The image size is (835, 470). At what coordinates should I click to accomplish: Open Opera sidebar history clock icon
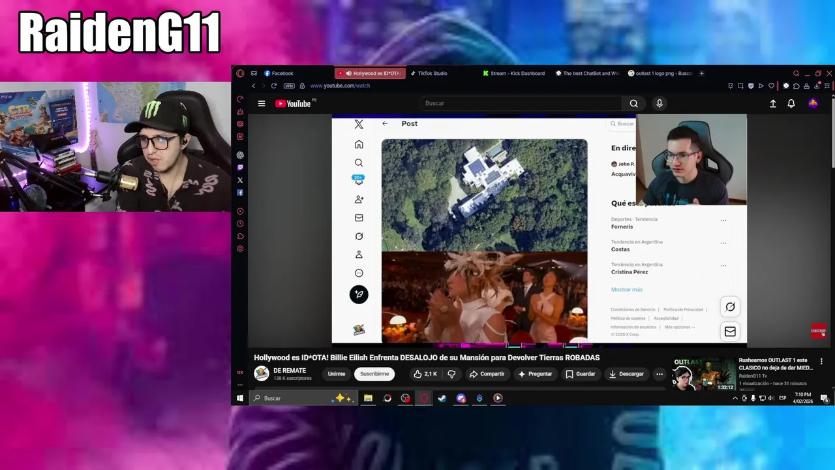coord(240,224)
